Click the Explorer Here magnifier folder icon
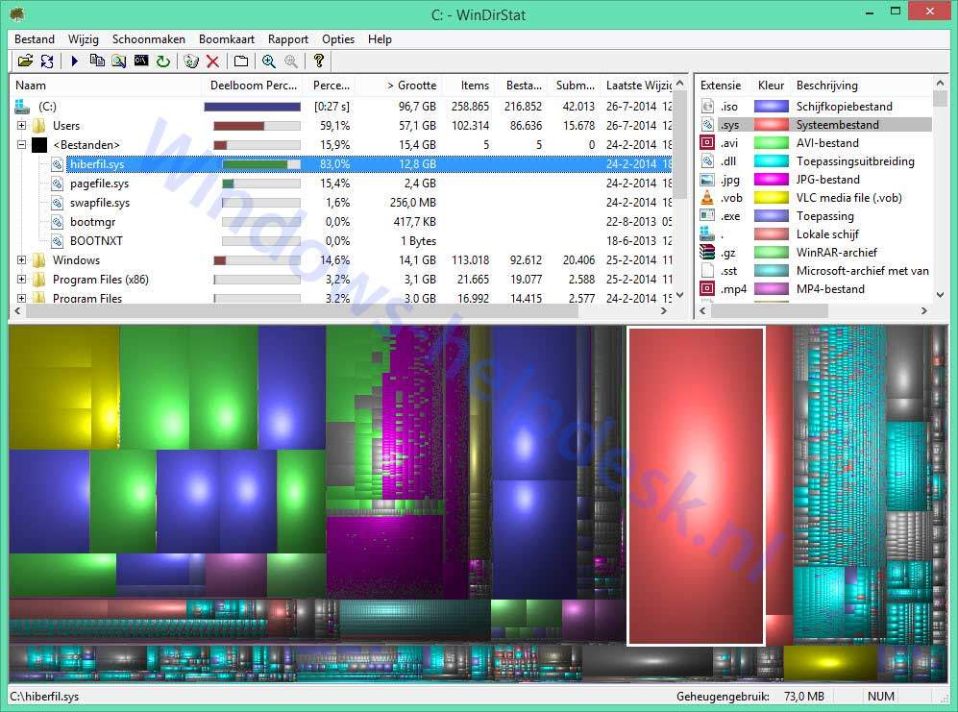 click(x=119, y=61)
